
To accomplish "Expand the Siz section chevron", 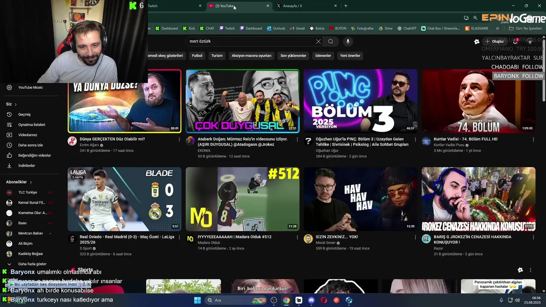I will pos(16,104).
